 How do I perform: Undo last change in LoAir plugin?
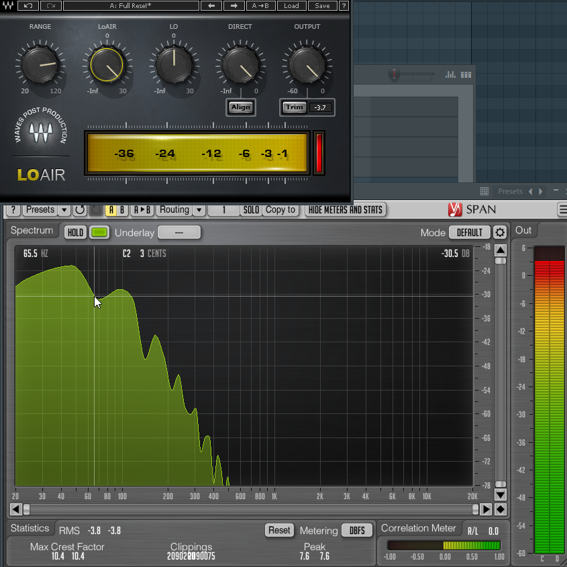tap(28, 5)
